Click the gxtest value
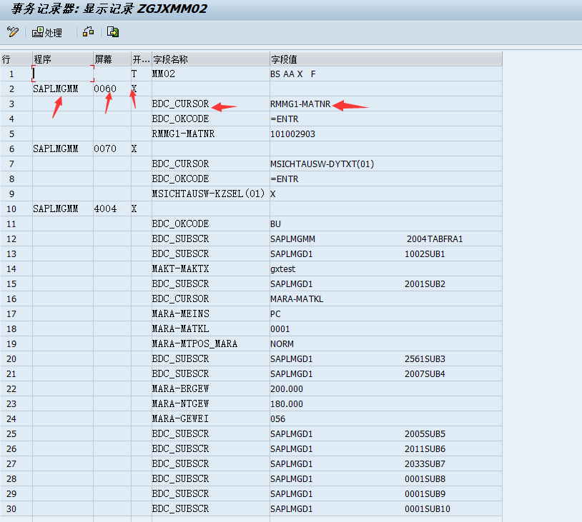This screenshot has width=582, height=522. (283, 269)
